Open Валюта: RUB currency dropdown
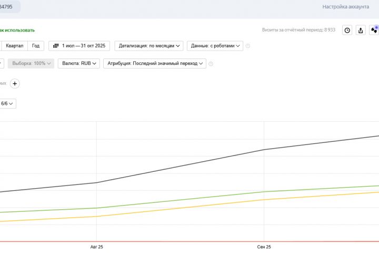 coord(79,64)
